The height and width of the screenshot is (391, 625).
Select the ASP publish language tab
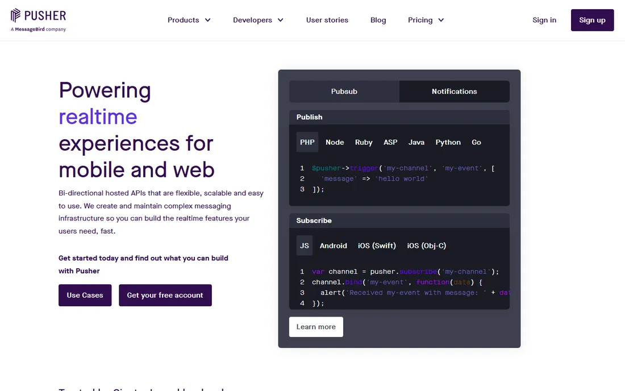pos(390,142)
